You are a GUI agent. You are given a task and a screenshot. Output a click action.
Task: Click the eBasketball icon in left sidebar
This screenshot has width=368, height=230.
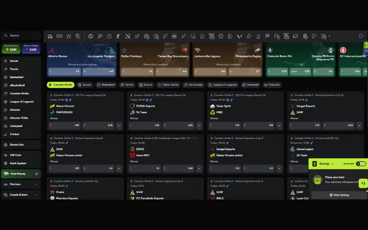(6, 86)
